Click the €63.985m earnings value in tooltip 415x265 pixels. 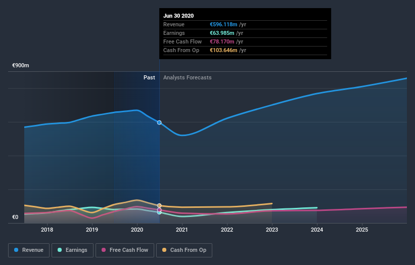tap(222, 33)
